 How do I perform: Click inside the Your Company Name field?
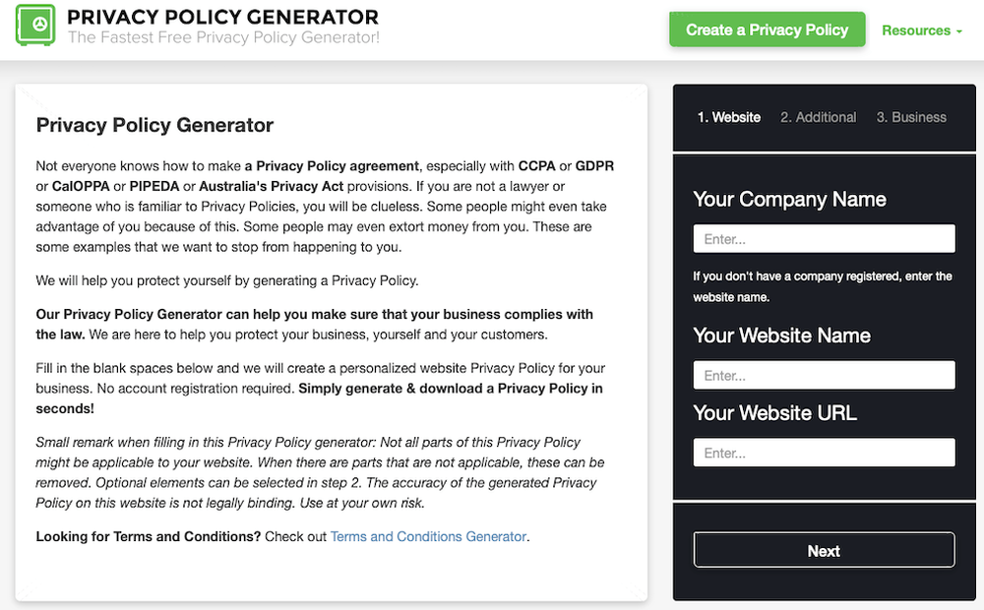[824, 238]
